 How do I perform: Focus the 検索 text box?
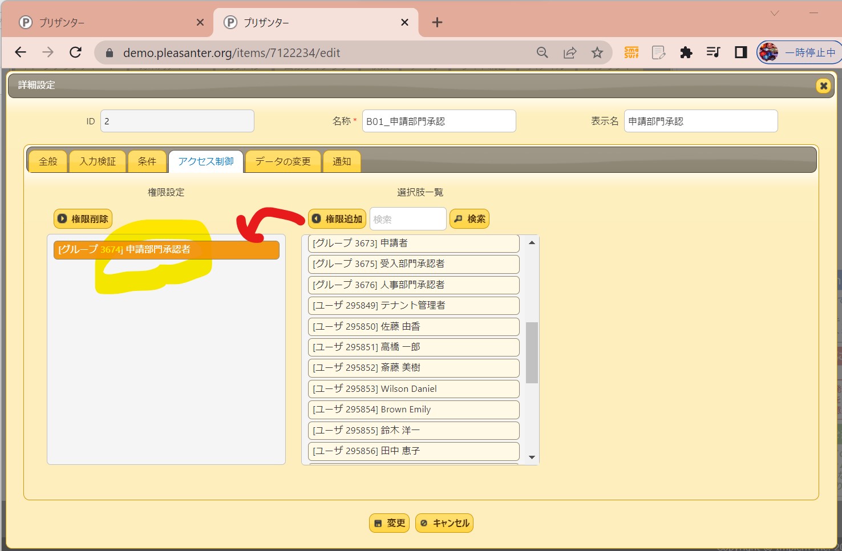pos(408,219)
